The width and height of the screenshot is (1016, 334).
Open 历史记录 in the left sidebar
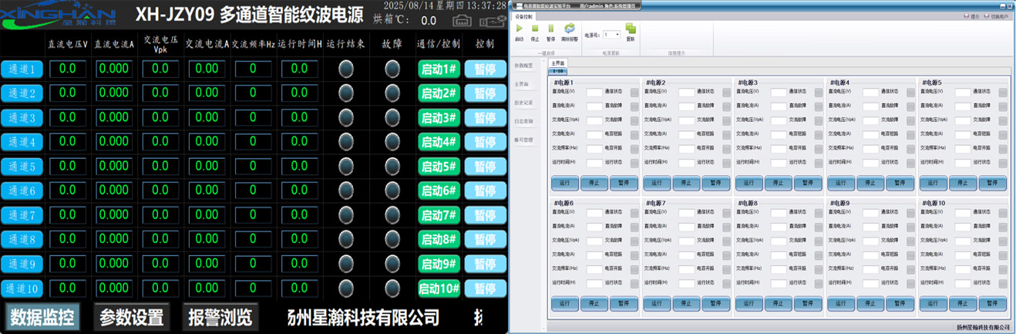(x=523, y=103)
